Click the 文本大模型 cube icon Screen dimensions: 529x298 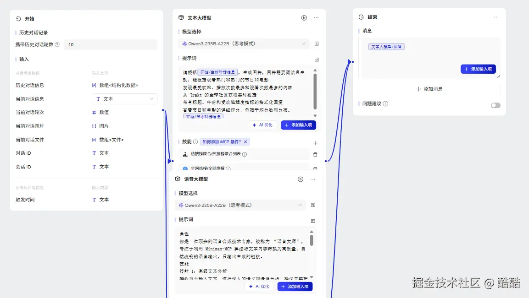point(181,17)
